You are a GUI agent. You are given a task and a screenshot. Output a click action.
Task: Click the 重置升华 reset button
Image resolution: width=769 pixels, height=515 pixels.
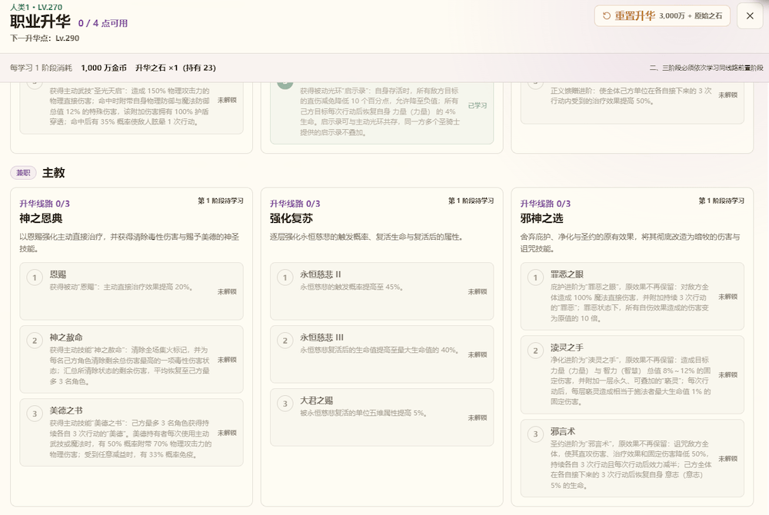pyautogui.click(x=662, y=15)
